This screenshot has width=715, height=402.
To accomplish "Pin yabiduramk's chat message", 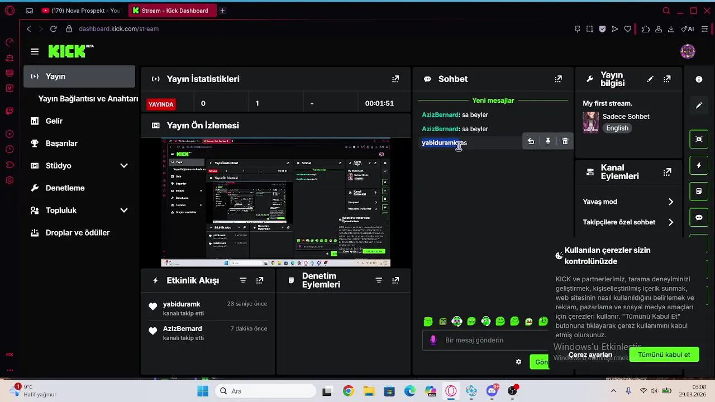I will [548, 142].
